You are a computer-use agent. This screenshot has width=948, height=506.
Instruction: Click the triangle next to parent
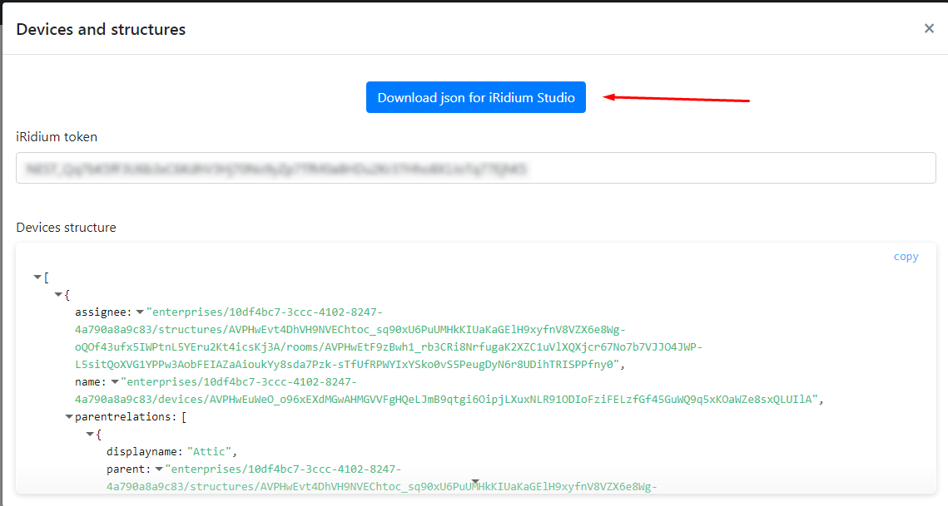158,469
